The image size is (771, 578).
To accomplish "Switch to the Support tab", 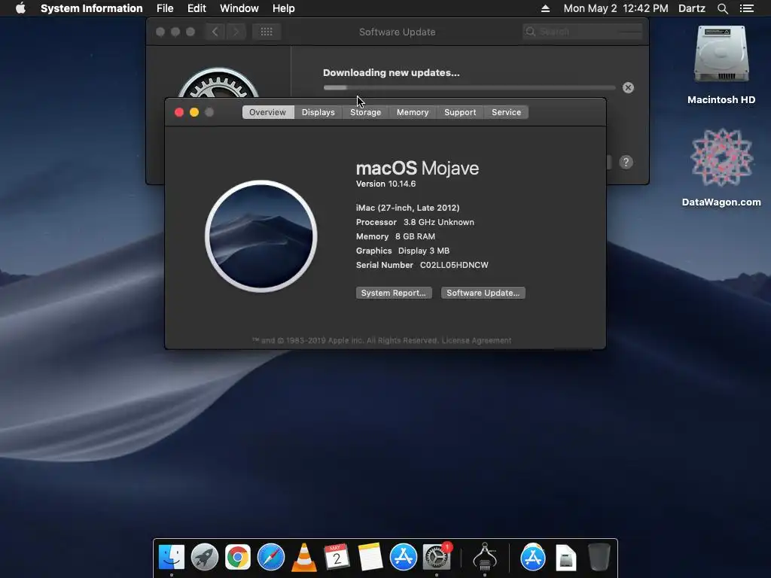I will pos(460,112).
